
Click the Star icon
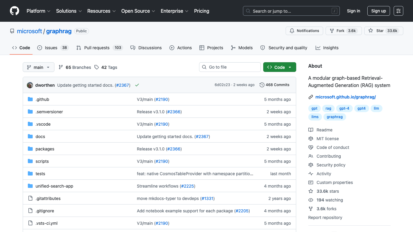coord(371,31)
